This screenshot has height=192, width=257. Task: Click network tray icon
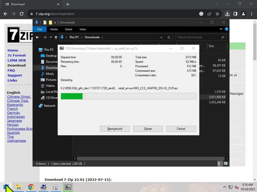click(231, 187)
